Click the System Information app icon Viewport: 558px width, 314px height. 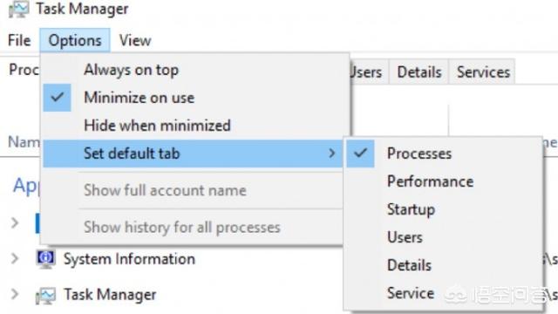45,259
